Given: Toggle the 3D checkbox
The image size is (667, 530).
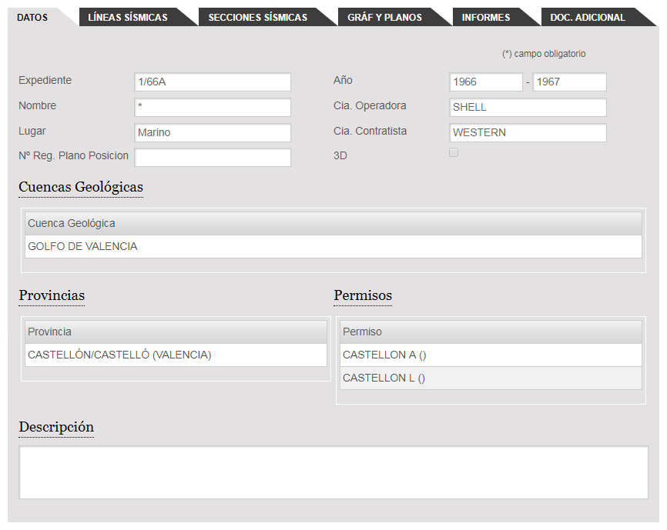Looking at the screenshot, I should pos(454,153).
